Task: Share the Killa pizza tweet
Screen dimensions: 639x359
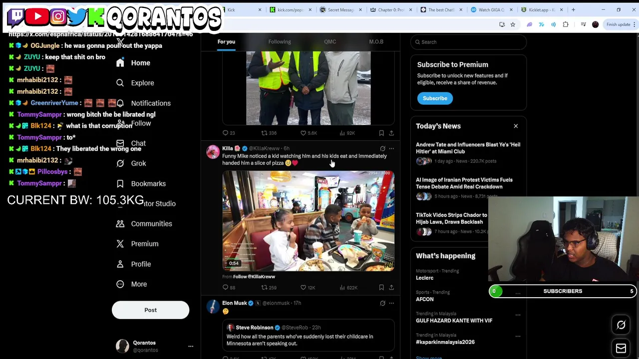Action: click(x=391, y=288)
